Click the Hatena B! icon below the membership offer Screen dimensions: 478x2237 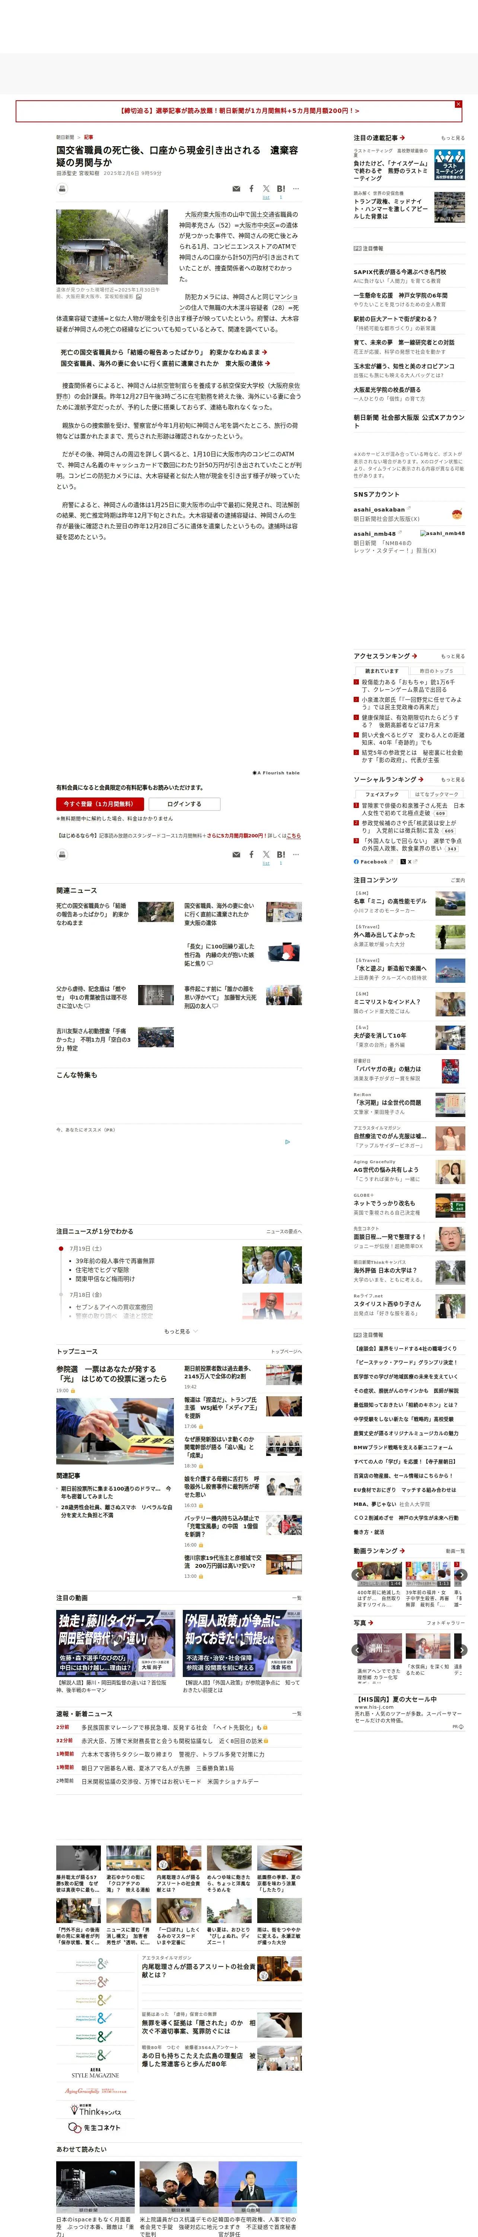pyautogui.click(x=281, y=855)
